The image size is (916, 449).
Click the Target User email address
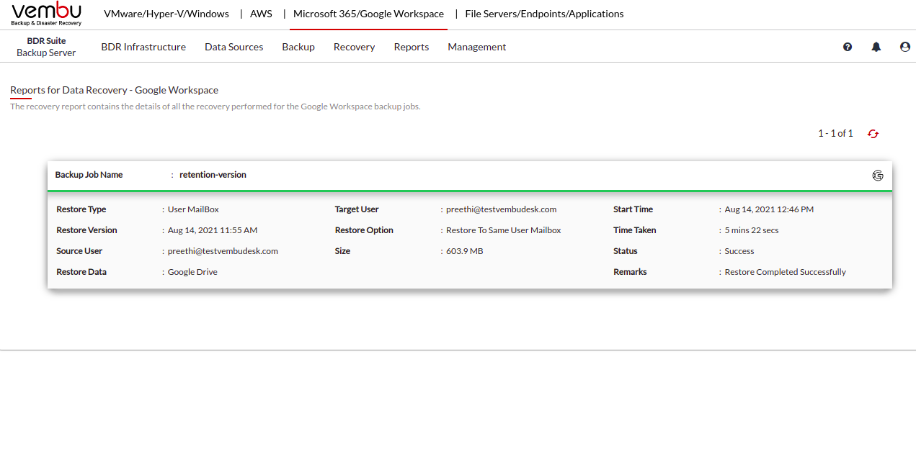click(502, 209)
